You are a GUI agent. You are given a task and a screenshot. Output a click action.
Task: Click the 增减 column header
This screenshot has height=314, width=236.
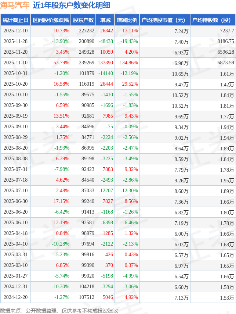coord(105,20)
